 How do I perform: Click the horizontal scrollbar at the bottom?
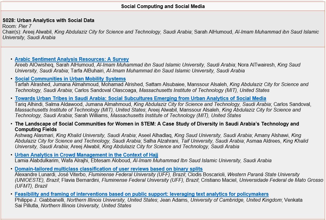tap(163, 218)
